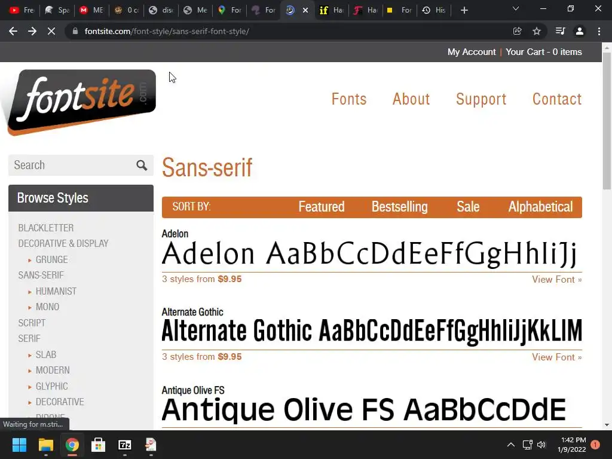This screenshot has height=459, width=612.
Task: Sort fonts by Featured
Action: 321,207
